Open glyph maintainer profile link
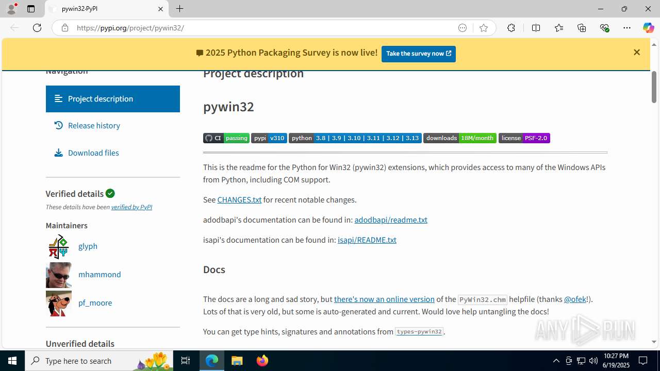 click(88, 246)
